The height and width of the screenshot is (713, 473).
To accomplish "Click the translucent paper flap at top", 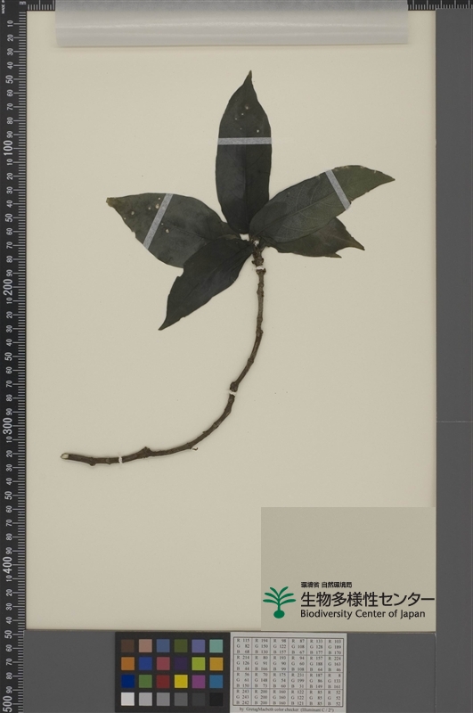I will coord(232,23).
